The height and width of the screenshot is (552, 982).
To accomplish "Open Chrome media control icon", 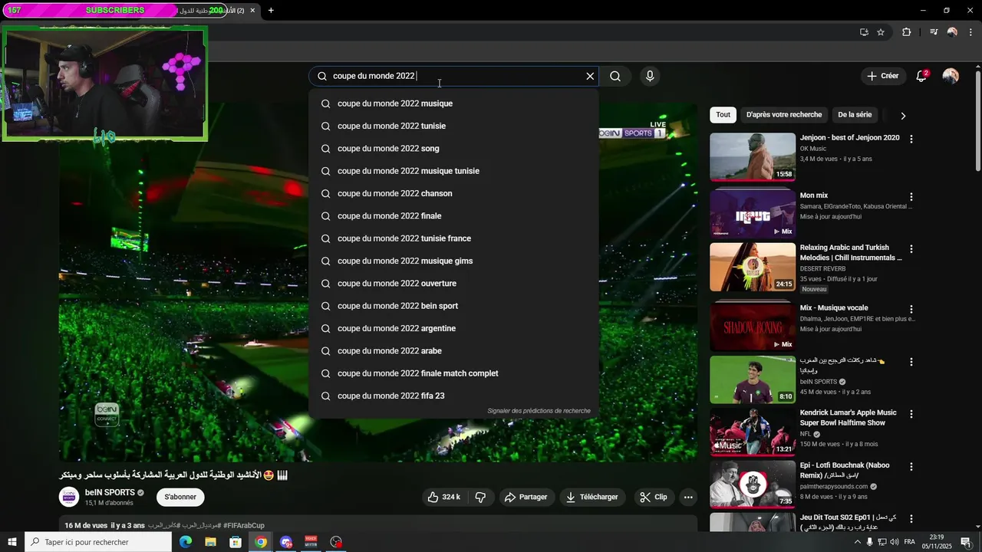I will pos(934,32).
